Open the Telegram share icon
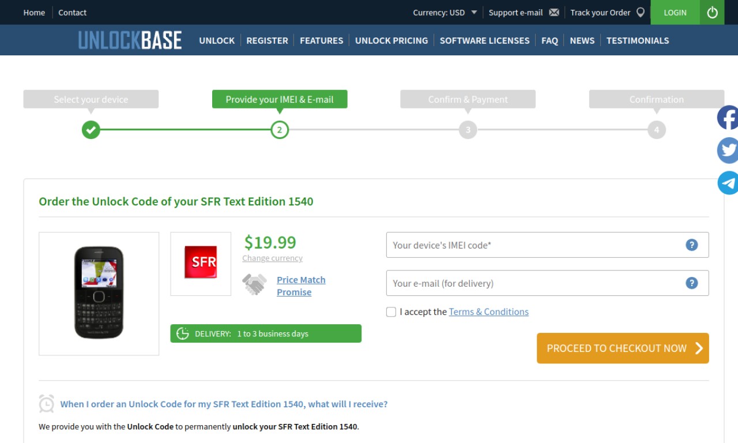Screen dimensions: 738x443 [x=728, y=183]
